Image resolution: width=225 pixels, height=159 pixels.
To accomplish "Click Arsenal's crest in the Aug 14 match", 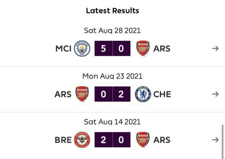I will (143, 140).
